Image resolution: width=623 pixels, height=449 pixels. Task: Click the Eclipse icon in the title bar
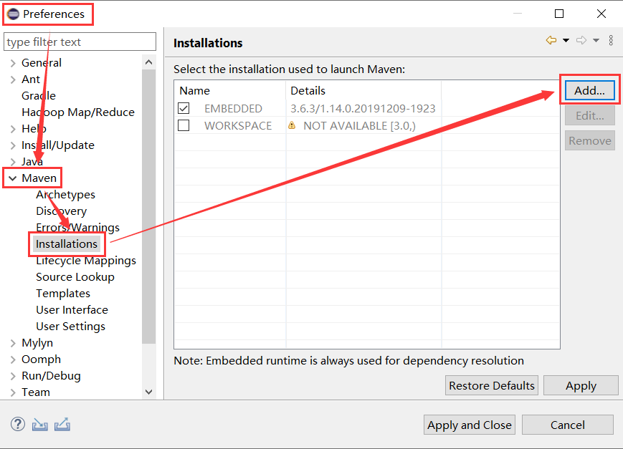13,14
